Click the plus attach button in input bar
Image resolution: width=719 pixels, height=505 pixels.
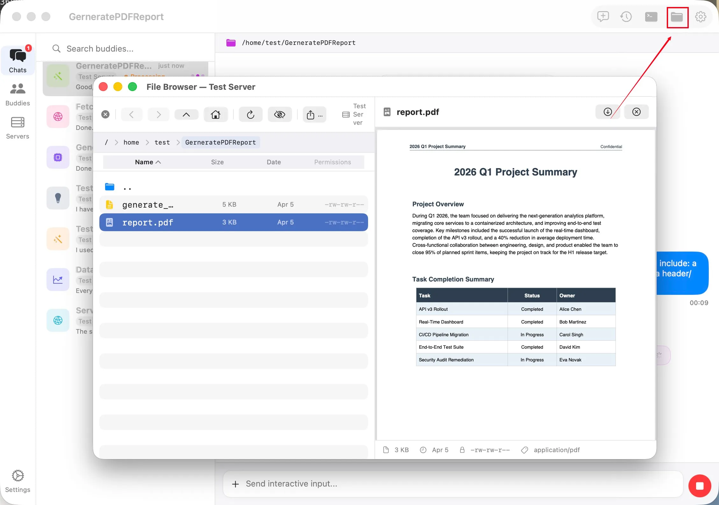[x=235, y=484]
